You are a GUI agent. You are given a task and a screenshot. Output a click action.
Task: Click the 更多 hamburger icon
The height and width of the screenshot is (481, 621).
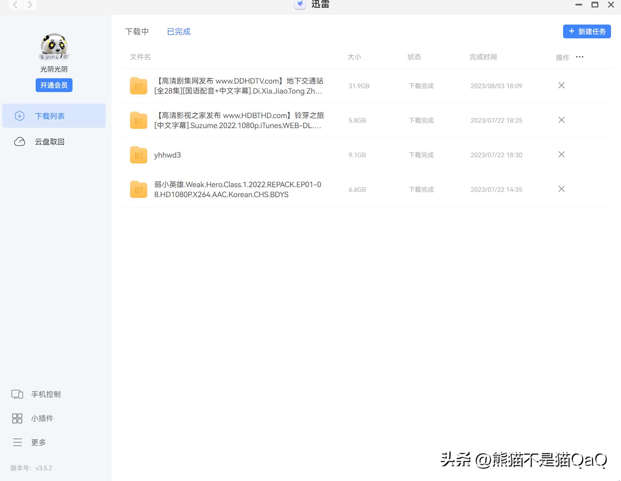(18, 442)
